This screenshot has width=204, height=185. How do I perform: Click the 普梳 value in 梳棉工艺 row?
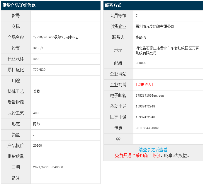(x=37, y=91)
